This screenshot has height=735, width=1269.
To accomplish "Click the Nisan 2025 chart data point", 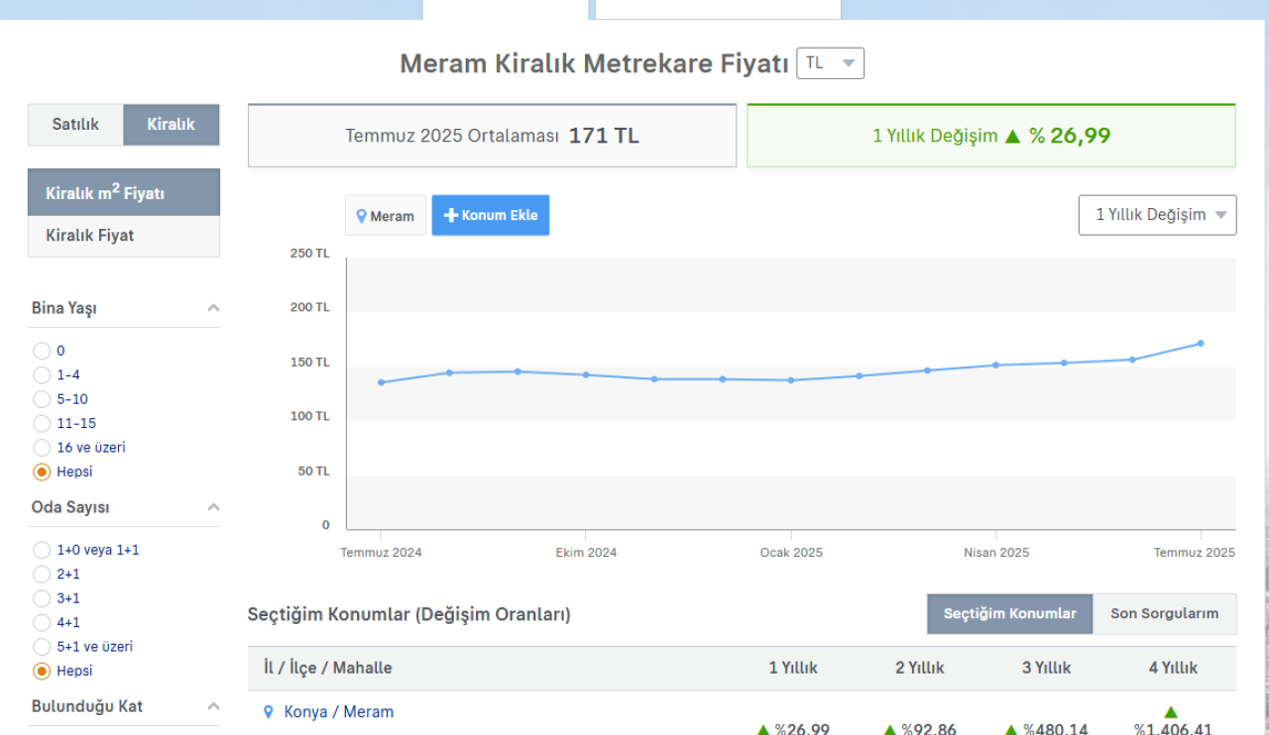I will 996,365.
